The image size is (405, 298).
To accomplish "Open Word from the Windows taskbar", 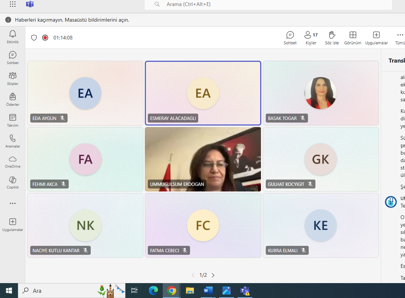I will pos(208,291).
